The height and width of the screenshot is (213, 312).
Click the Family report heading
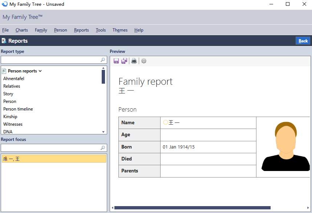pos(145,82)
